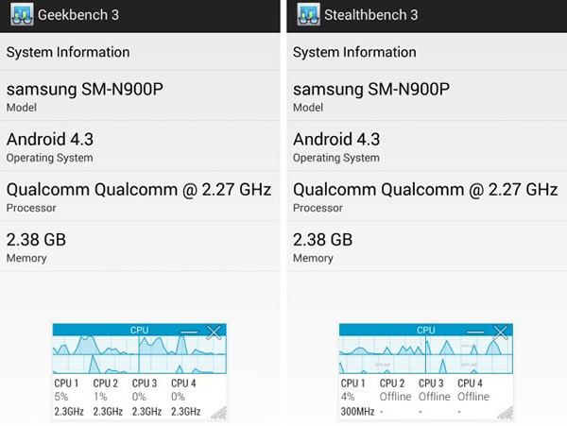Minimize the Stealthbench CPU monitor widget
567x426 pixels.
click(475, 332)
